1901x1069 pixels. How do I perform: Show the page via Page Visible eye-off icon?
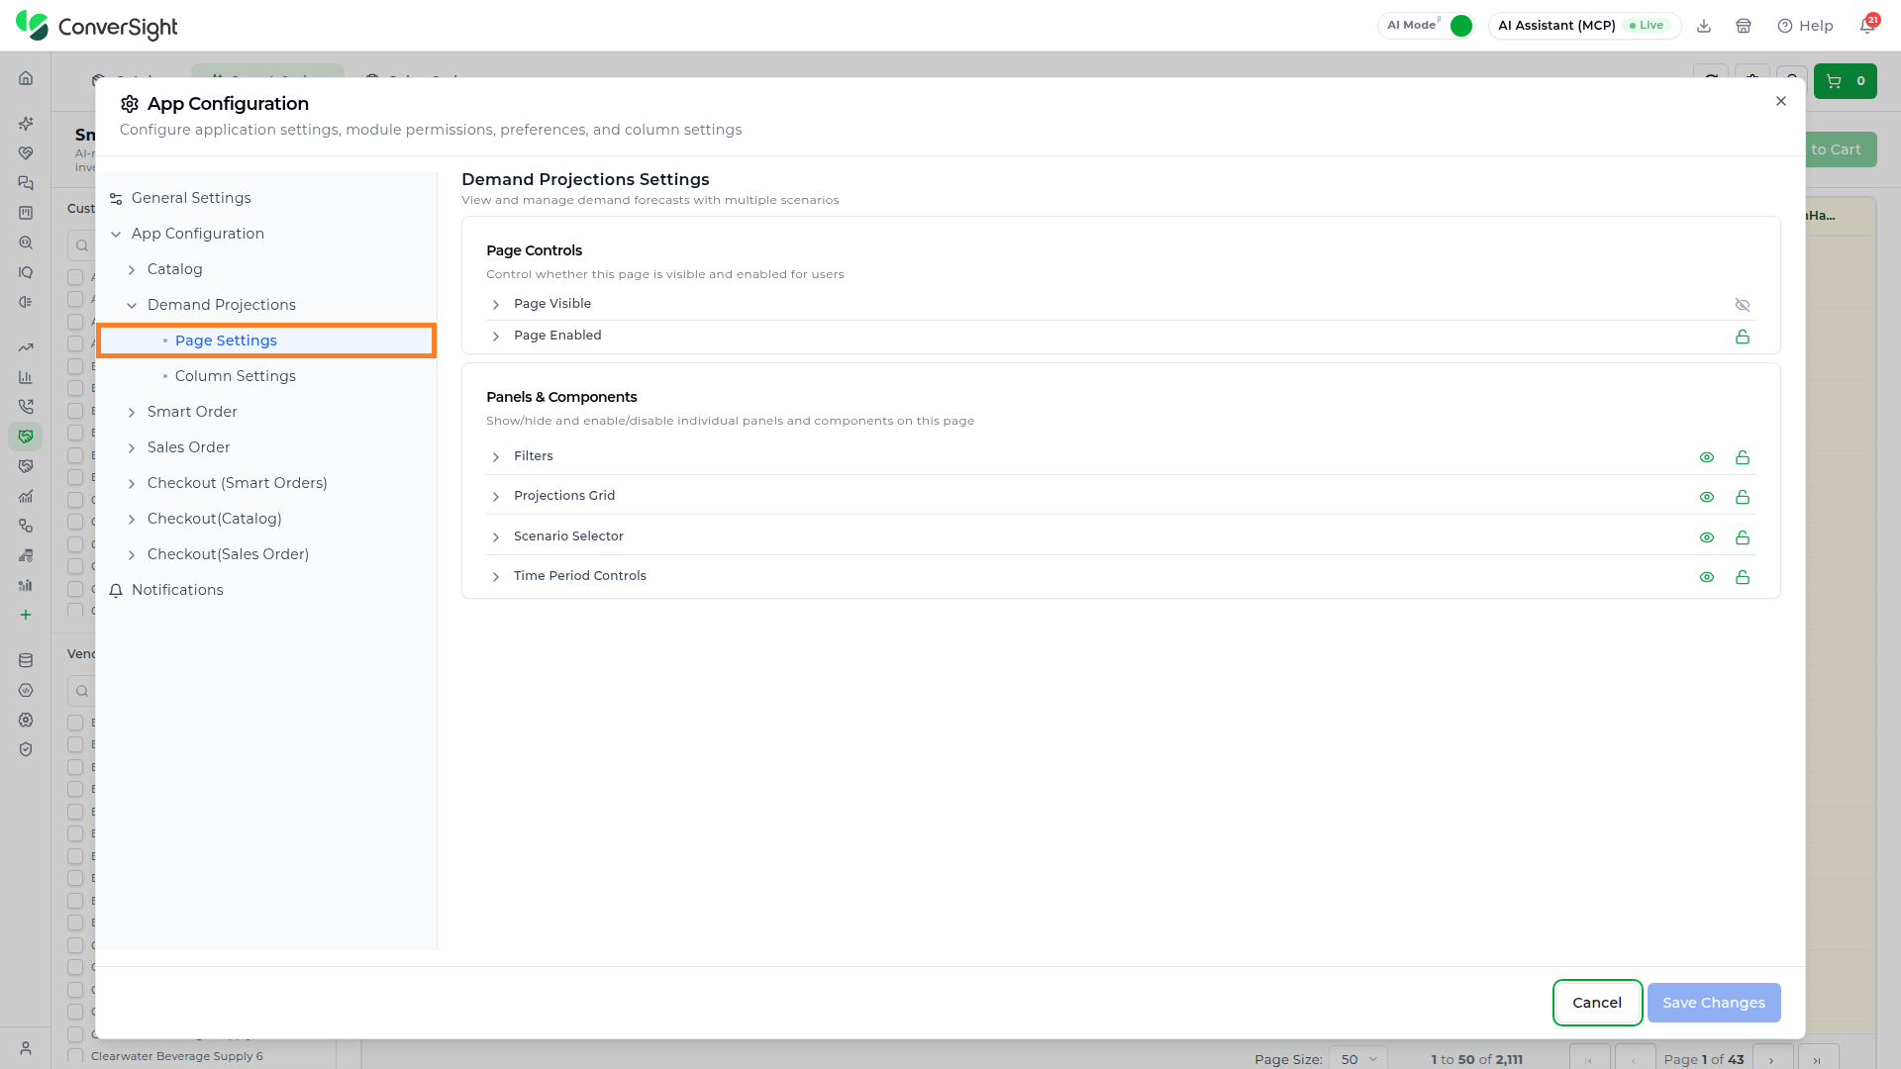tap(1743, 305)
